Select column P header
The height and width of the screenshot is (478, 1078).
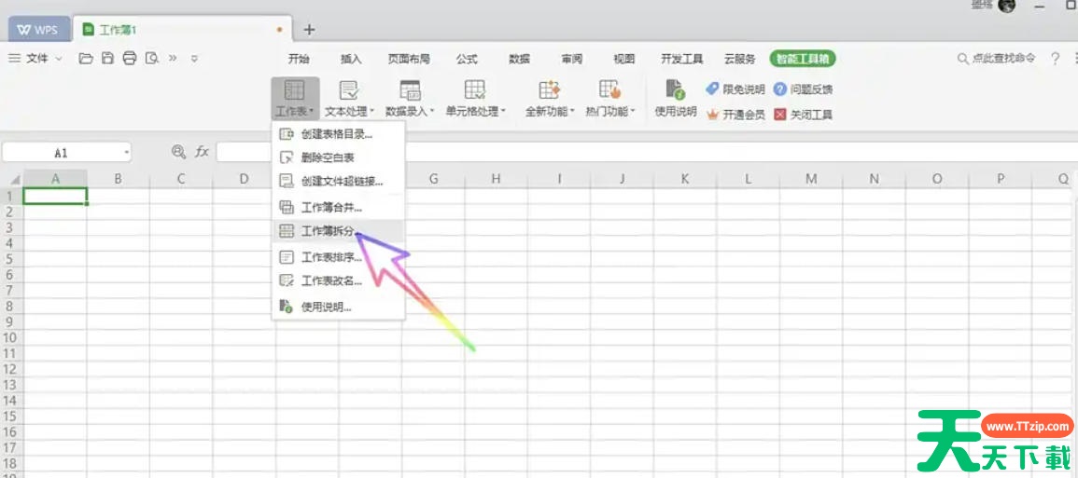pyautogui.click(x=1001, y=179)
